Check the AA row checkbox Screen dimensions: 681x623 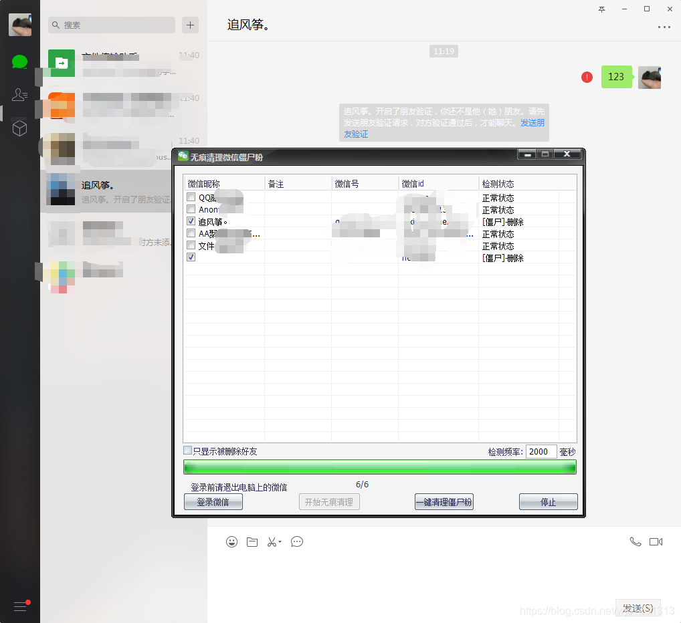tap(191, 233)
